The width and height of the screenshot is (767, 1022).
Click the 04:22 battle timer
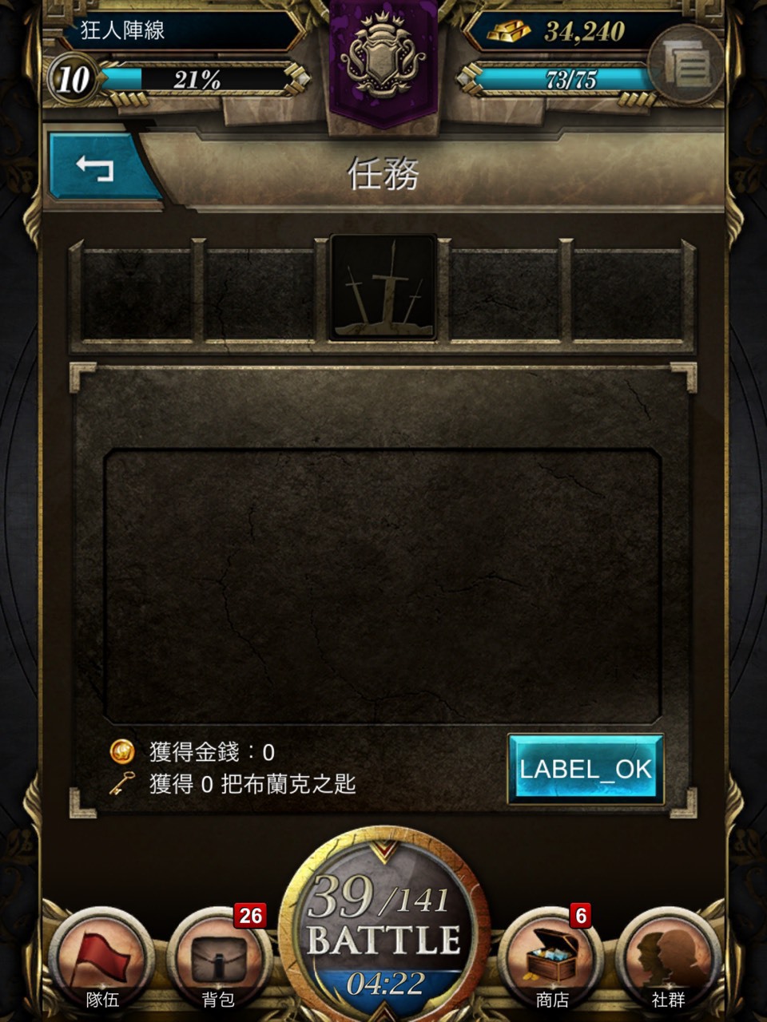[384, 984]
